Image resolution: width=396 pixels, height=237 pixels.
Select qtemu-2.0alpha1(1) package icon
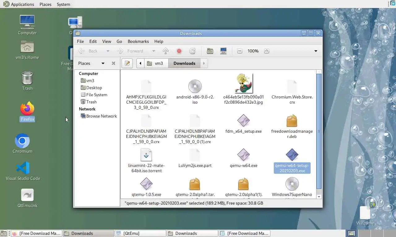243,184
